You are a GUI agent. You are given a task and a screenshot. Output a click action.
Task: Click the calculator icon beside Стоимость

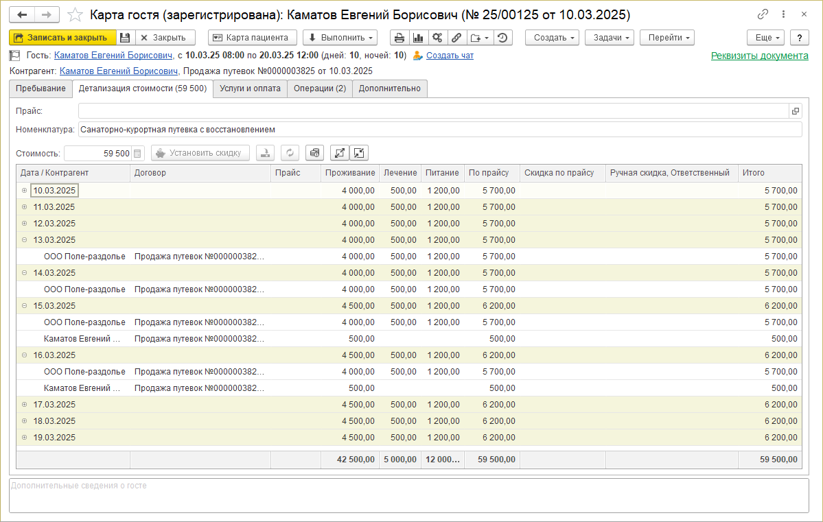click(x=137, y=154)
